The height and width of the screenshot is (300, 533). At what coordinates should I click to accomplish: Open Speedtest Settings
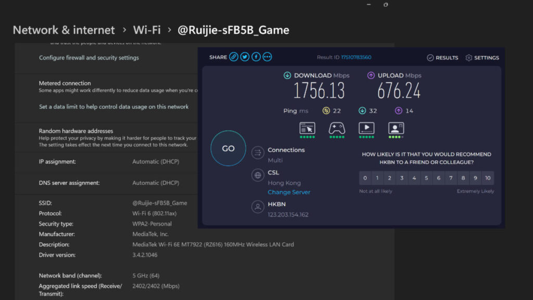tap(483, 58)
